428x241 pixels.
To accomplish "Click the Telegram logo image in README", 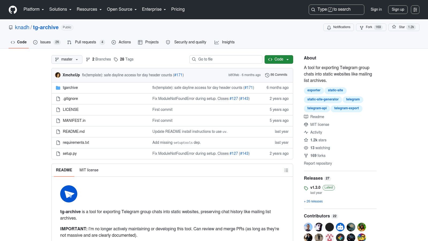I will 69,194.
